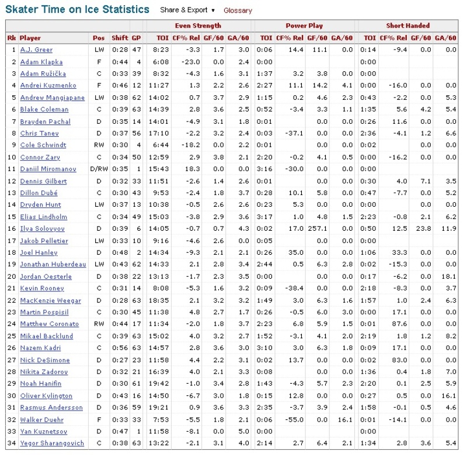Open Nick DeSimone player link
The image size is (467, 455).
click(x=45, y=360)
